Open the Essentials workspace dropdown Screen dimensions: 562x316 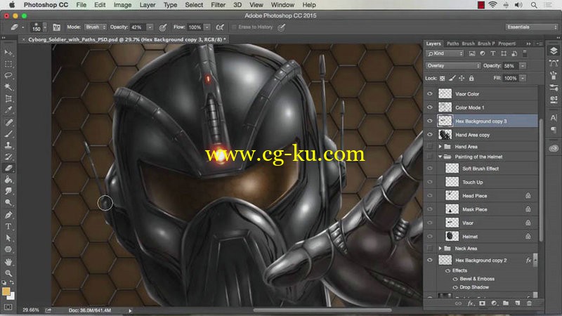532,27
